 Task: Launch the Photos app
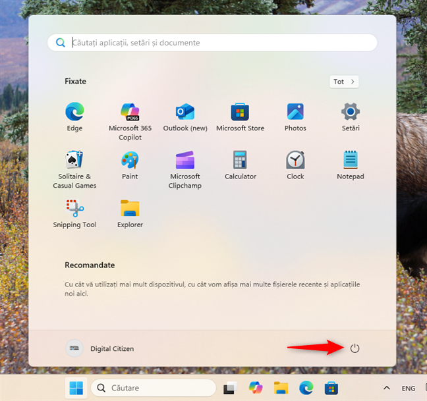[295, 117]
